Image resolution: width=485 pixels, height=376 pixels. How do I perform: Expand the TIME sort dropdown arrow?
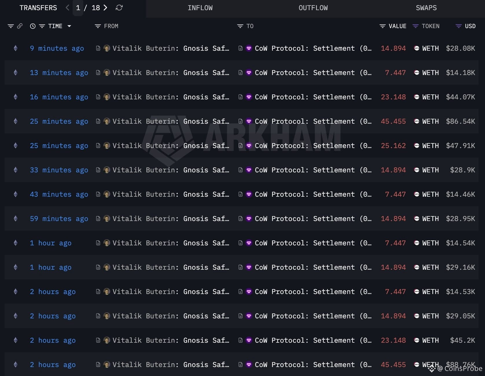(x=69, y=26)
